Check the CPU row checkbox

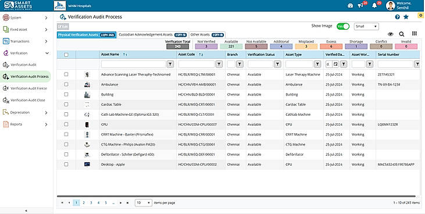tap(66, 124)
